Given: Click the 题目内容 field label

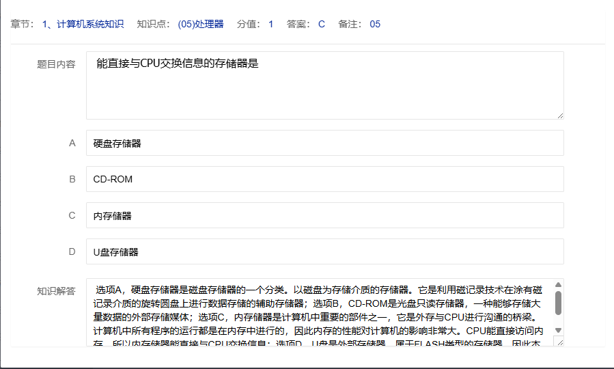Looking at the screenshot, I should point(56,64).
